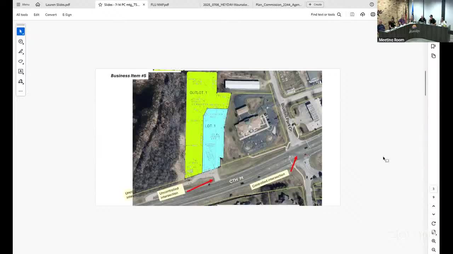Toggle the bookmarks panel
Viewport: 453px width, 254px height.
(434, 46)
